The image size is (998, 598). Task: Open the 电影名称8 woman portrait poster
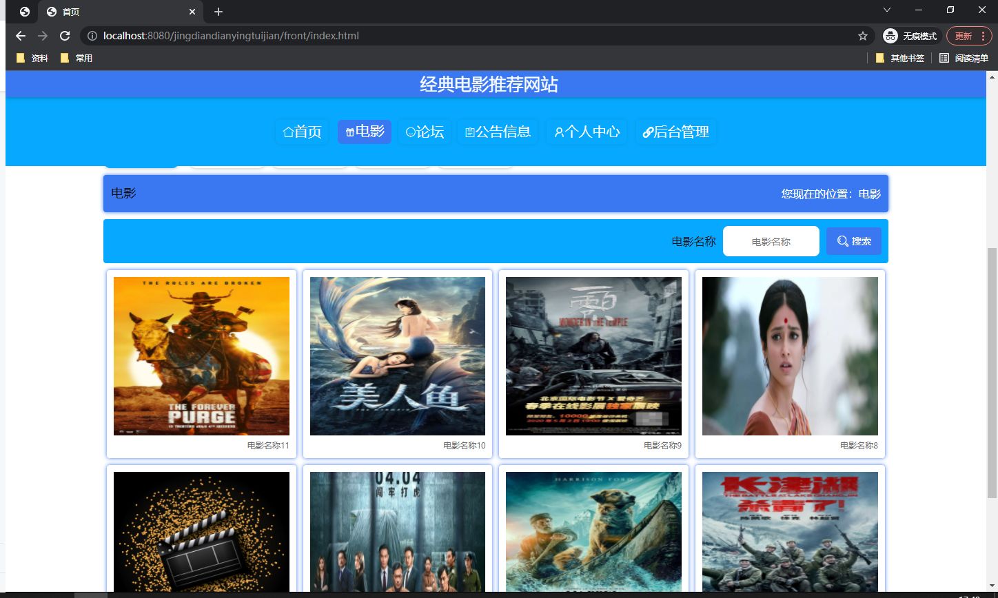(790, 356)
